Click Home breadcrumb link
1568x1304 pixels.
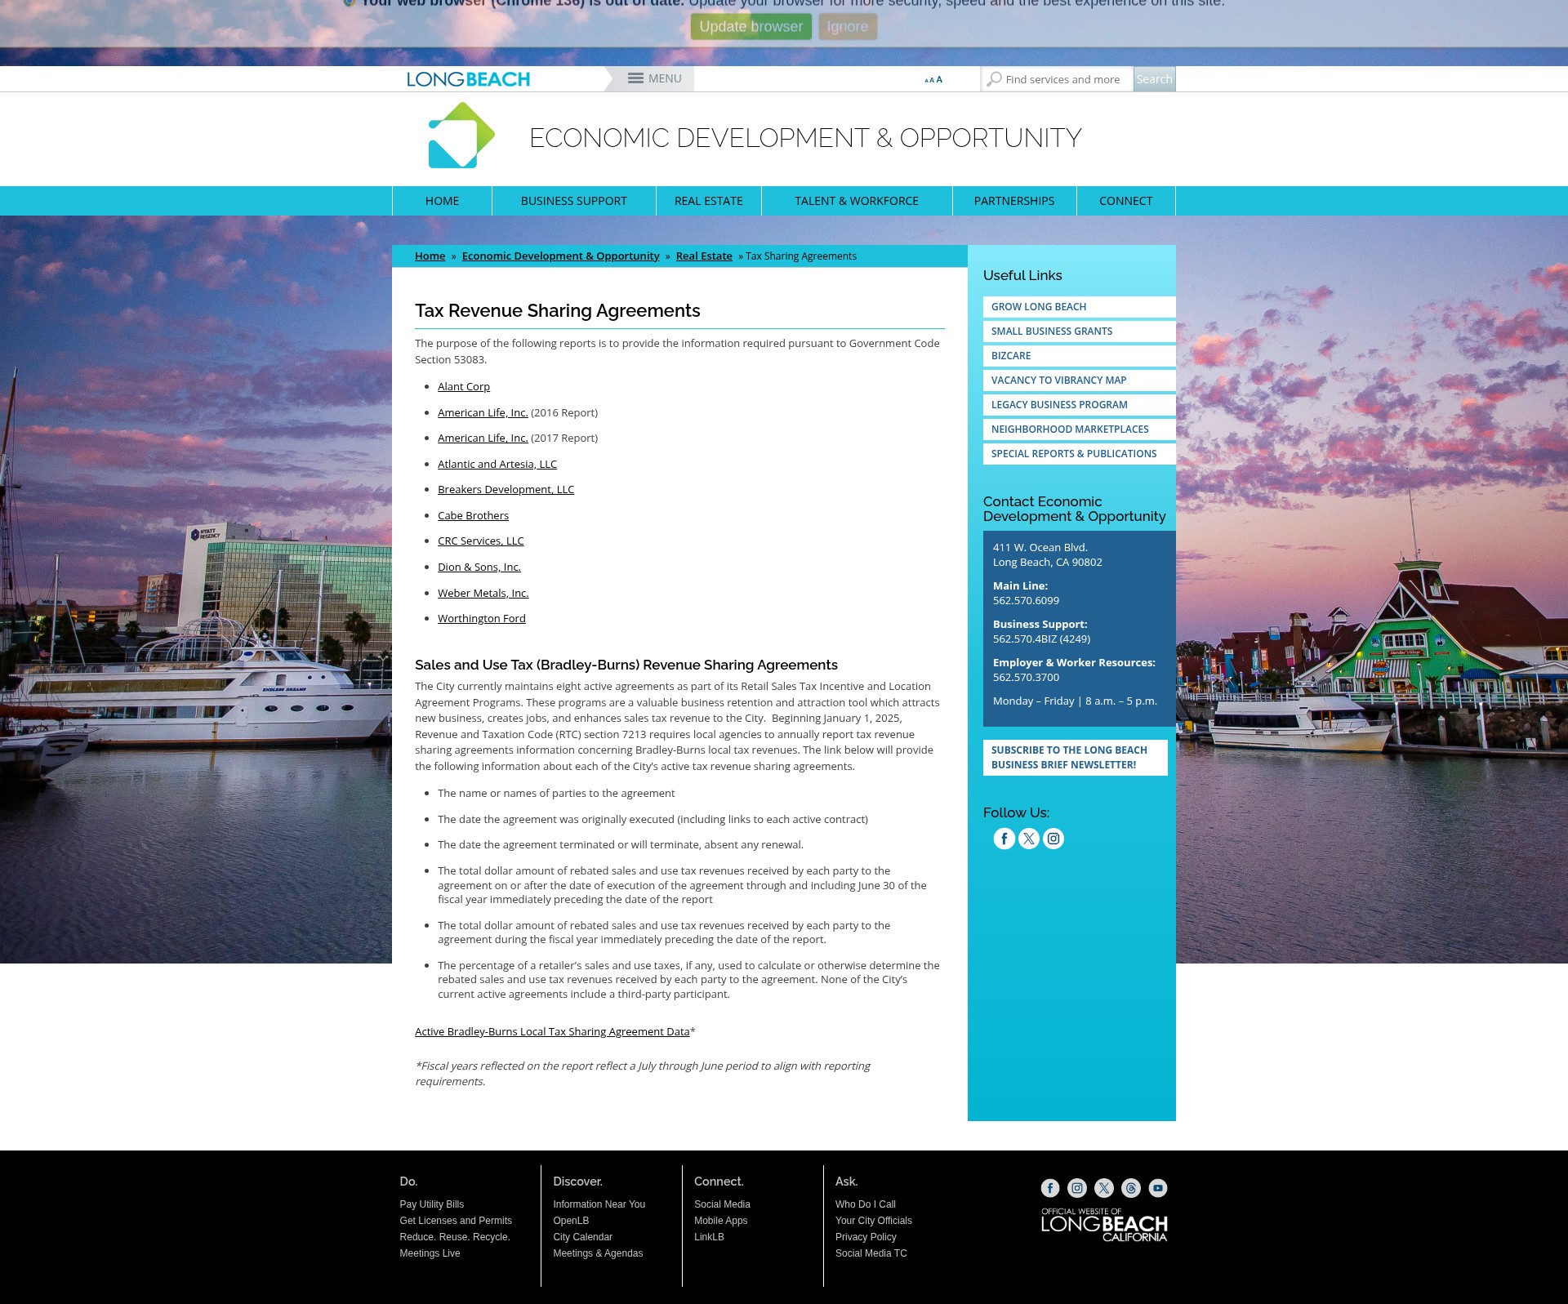pyautogui.click(x=430, y=256)
